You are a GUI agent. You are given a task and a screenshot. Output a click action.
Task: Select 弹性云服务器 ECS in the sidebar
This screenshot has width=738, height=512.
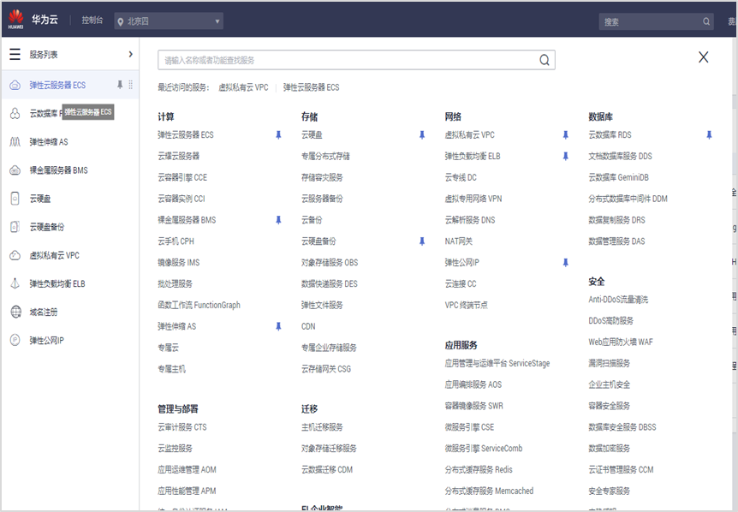click(57, 85)
